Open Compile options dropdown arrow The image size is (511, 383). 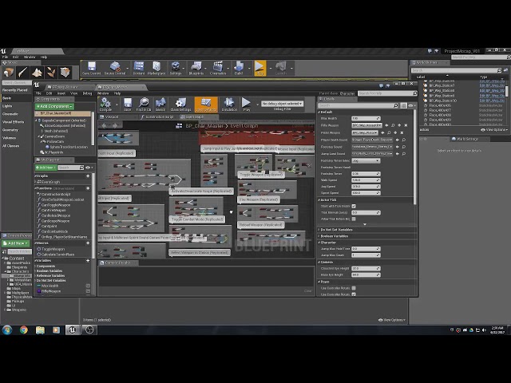coord(117,105)
